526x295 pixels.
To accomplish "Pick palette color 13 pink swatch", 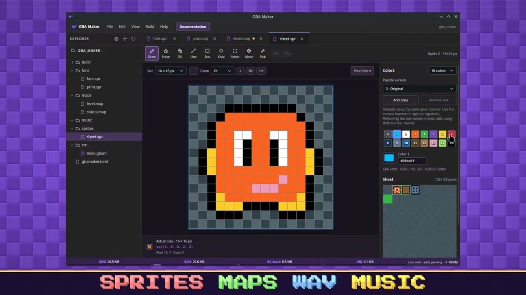I will [x=434, y=143].
